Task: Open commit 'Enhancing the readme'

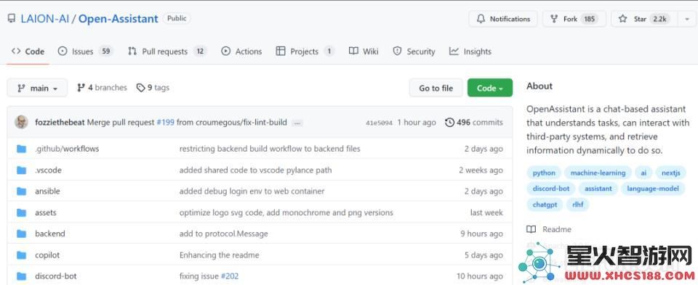Action: click(219, 255)
